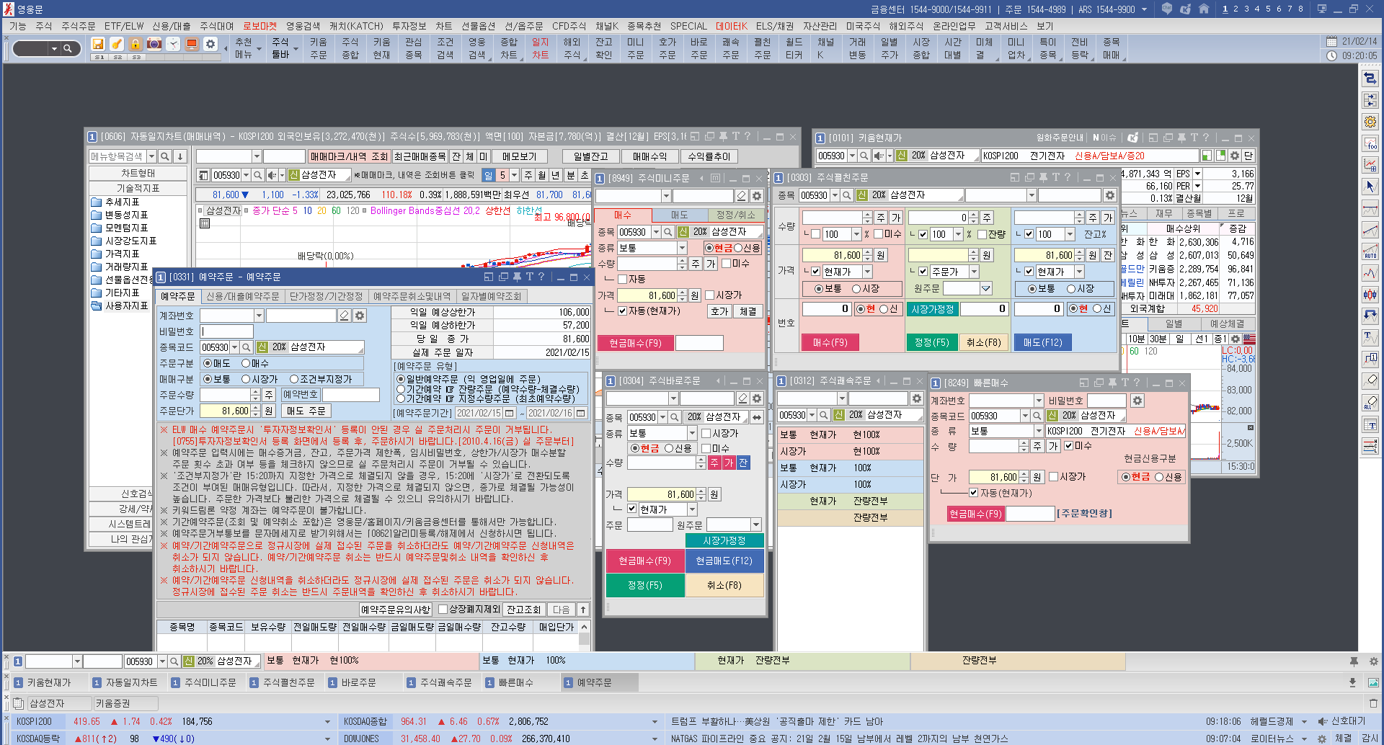This screenshot has height=745, width=1384.
Task: Select the arrow pointer chart tool in sidebar
Action: [x=1370, y=187]
